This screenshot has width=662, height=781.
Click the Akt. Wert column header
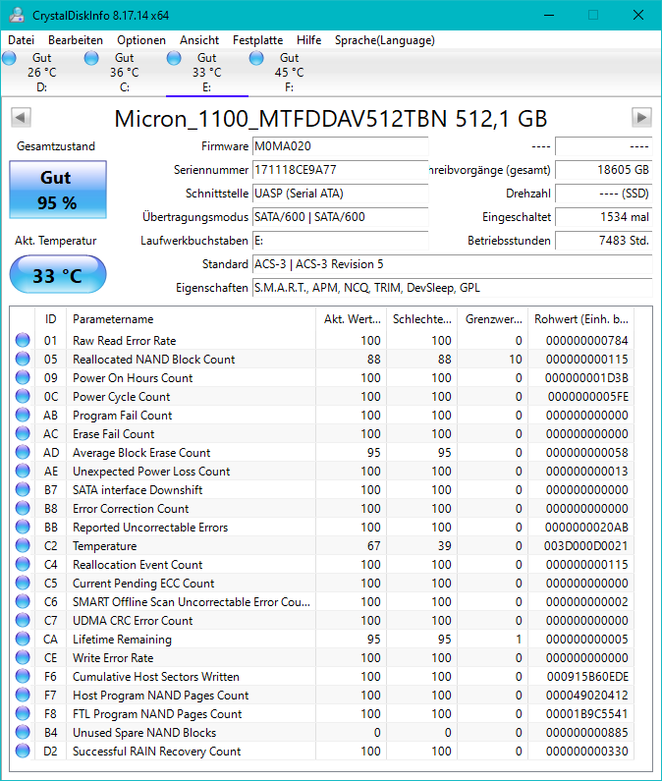click(x=352, y=319)
